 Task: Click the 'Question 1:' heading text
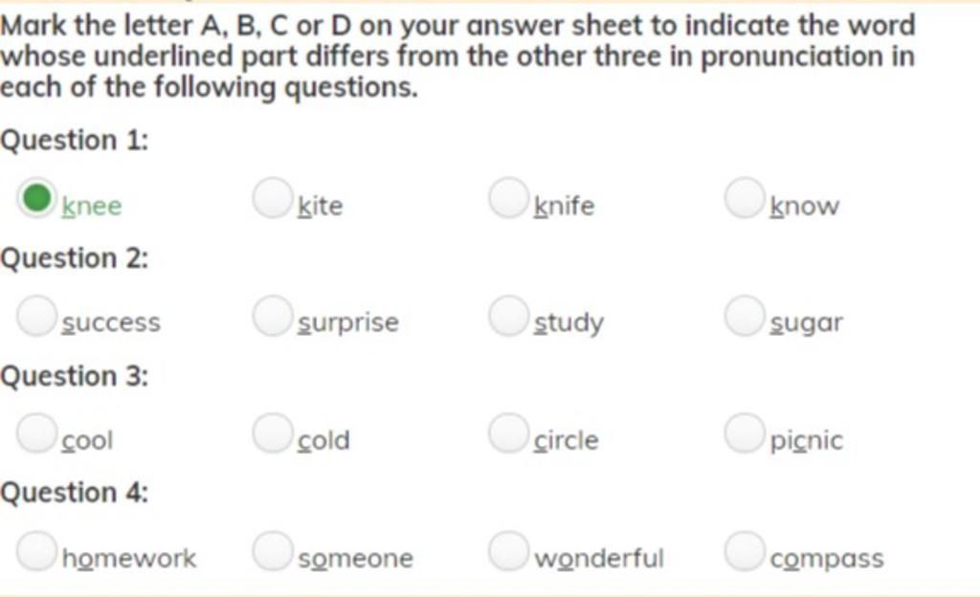(75, 140)
